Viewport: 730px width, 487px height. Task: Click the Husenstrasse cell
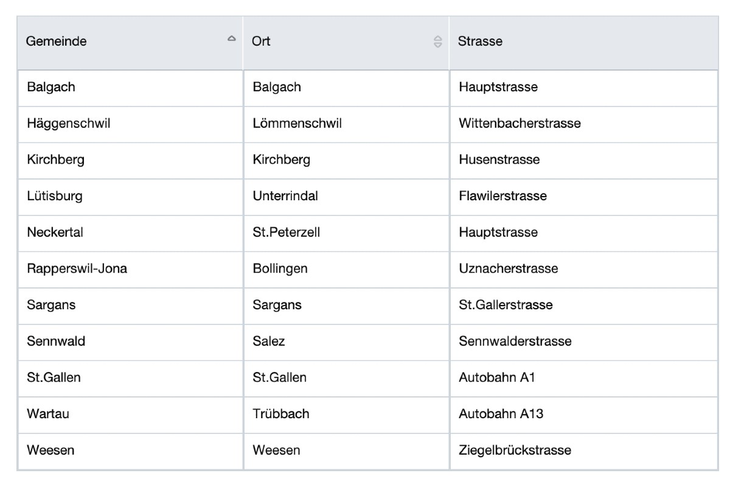click(x=499, y=160)
